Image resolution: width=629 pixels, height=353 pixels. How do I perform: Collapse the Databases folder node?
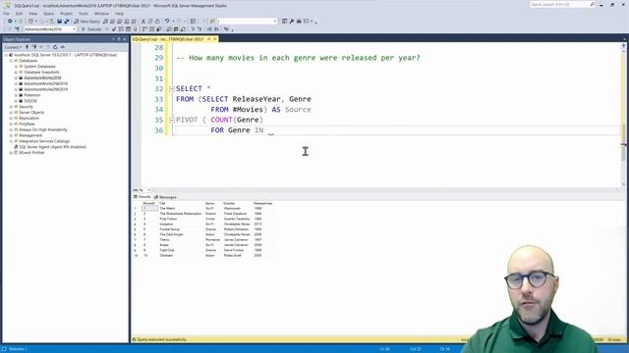[11, 61]
